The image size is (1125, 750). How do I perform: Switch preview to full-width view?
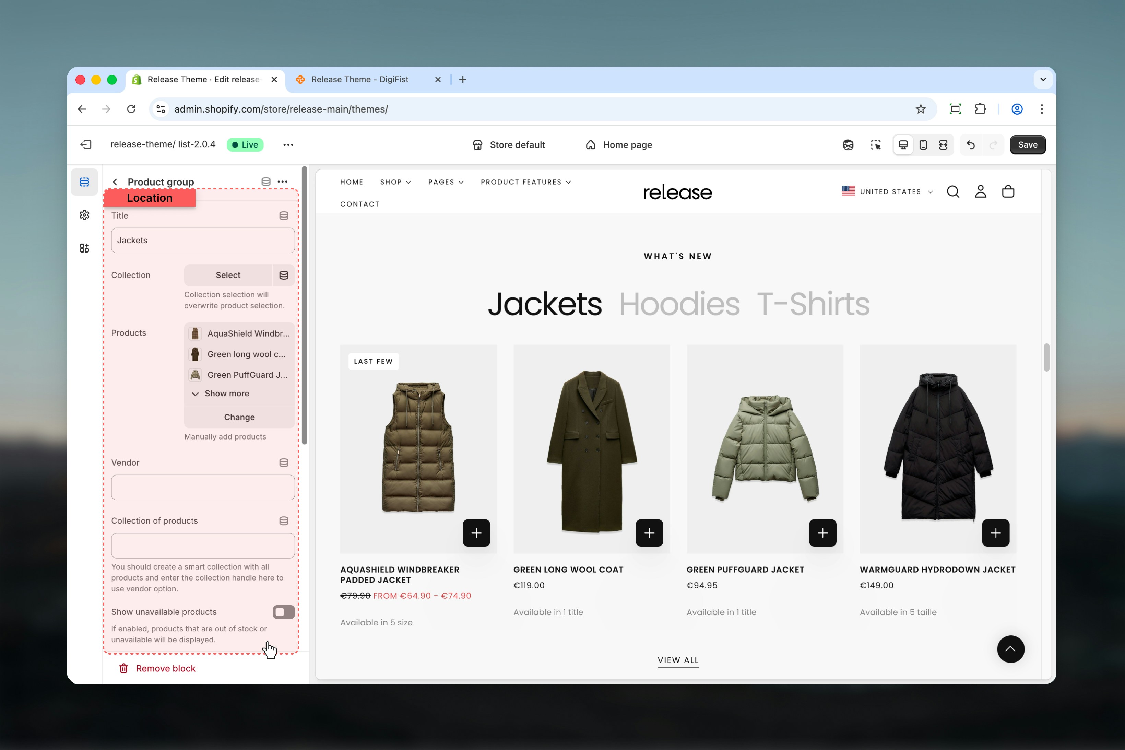tap(943, 144)
